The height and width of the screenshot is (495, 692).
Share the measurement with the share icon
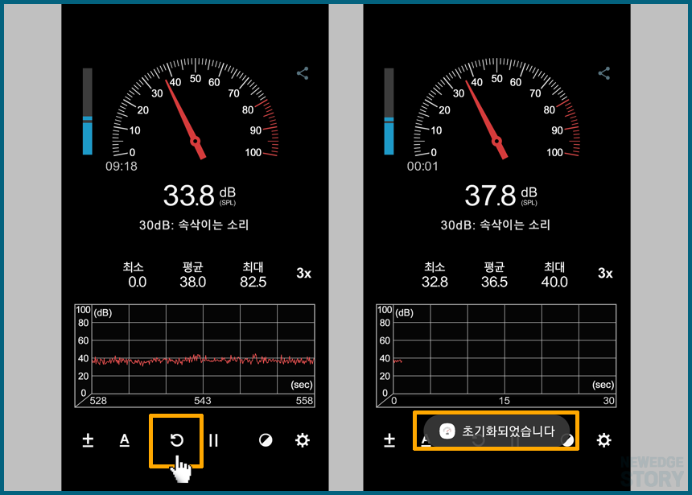coord(302,73)
